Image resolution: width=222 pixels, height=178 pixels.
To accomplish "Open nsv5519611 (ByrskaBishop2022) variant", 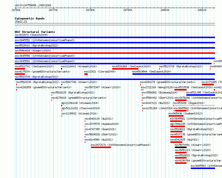I will click(x=192, y=129).
